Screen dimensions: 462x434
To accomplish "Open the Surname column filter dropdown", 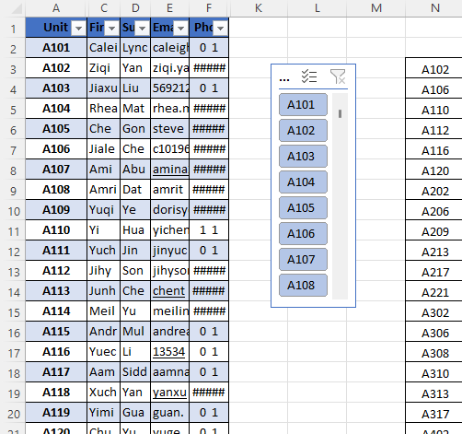I will point(142,29).
